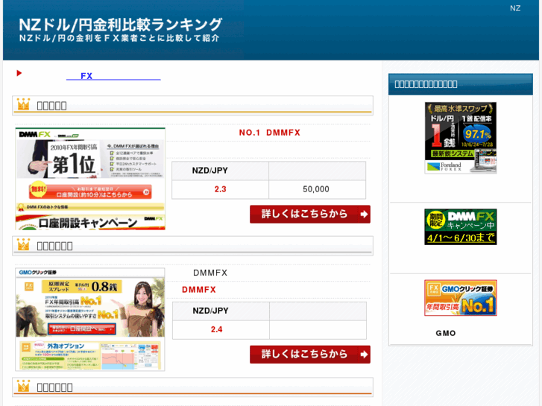This screenshot has width=542, height=406.
Task: Open the Foreland Forex 最高水準スワップ sidebar ad
Action: click(461, 138)
